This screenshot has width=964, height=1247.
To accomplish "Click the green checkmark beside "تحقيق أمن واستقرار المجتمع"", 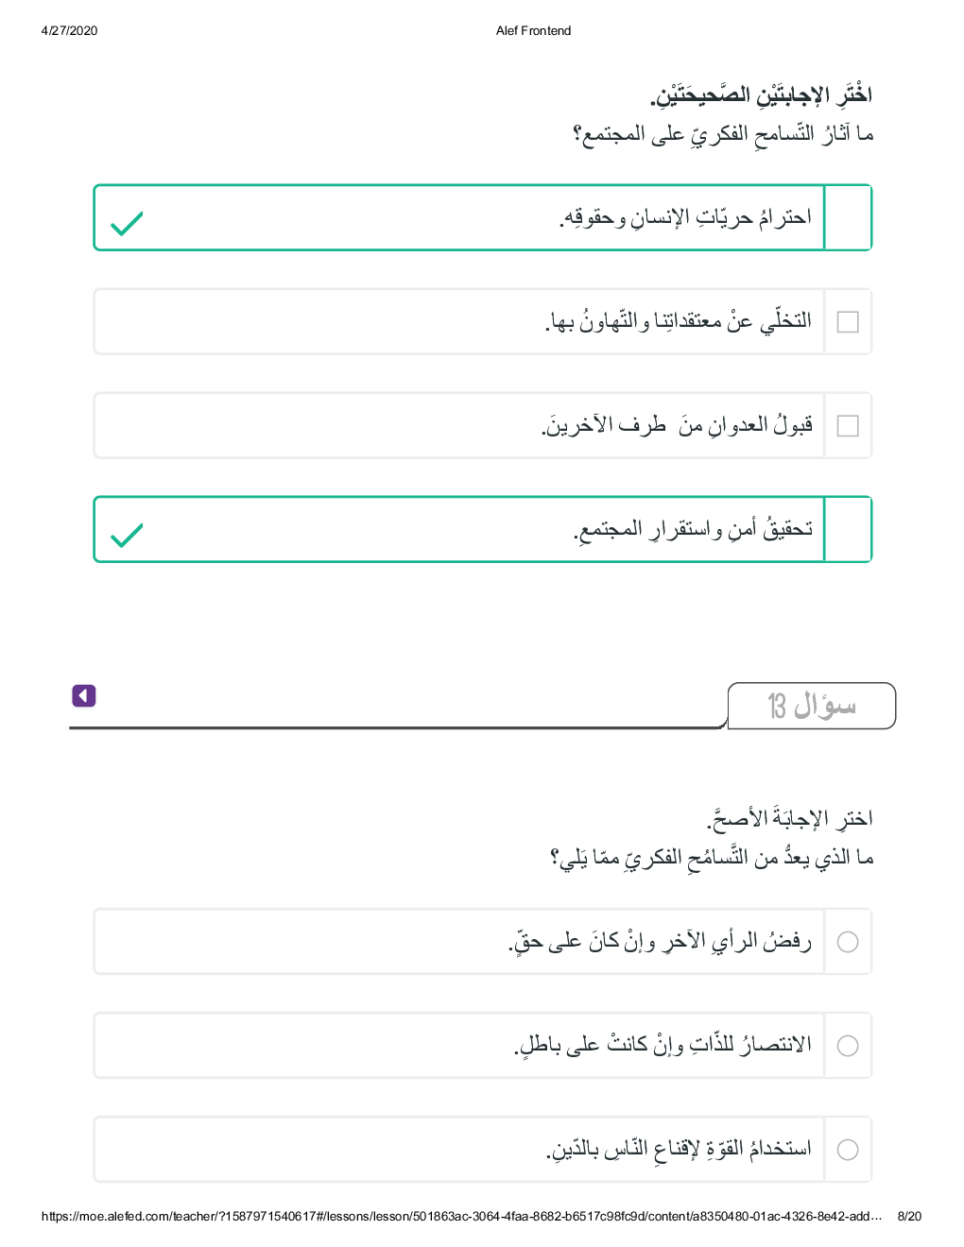I will coord(127,536).
